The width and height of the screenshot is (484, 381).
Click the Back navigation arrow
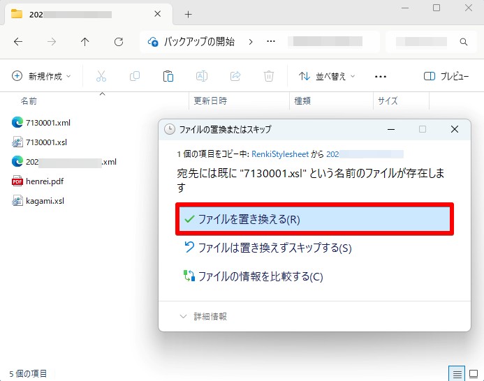[18, 42]
